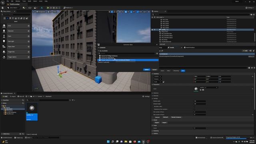
Task: Expand the Rendering section in Details
Action: (x=152, y=131)
